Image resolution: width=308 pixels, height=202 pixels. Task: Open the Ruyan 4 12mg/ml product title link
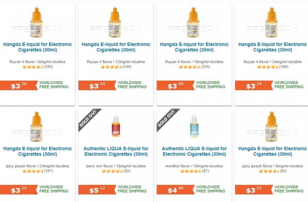click(x=116, y=47)
